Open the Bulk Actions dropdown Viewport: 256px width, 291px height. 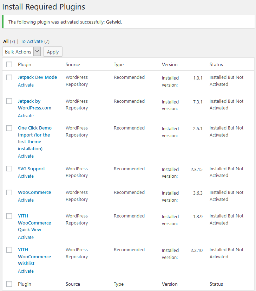(x=22, y=52)
